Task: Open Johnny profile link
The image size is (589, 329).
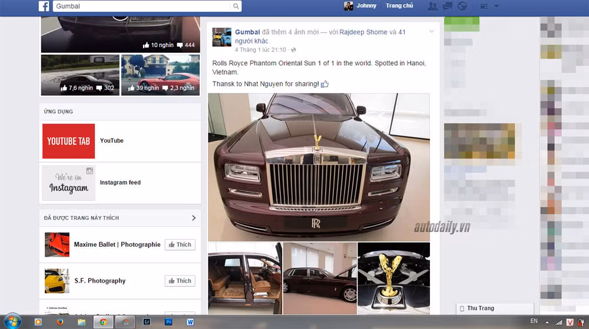Action: tap(366, 6)
